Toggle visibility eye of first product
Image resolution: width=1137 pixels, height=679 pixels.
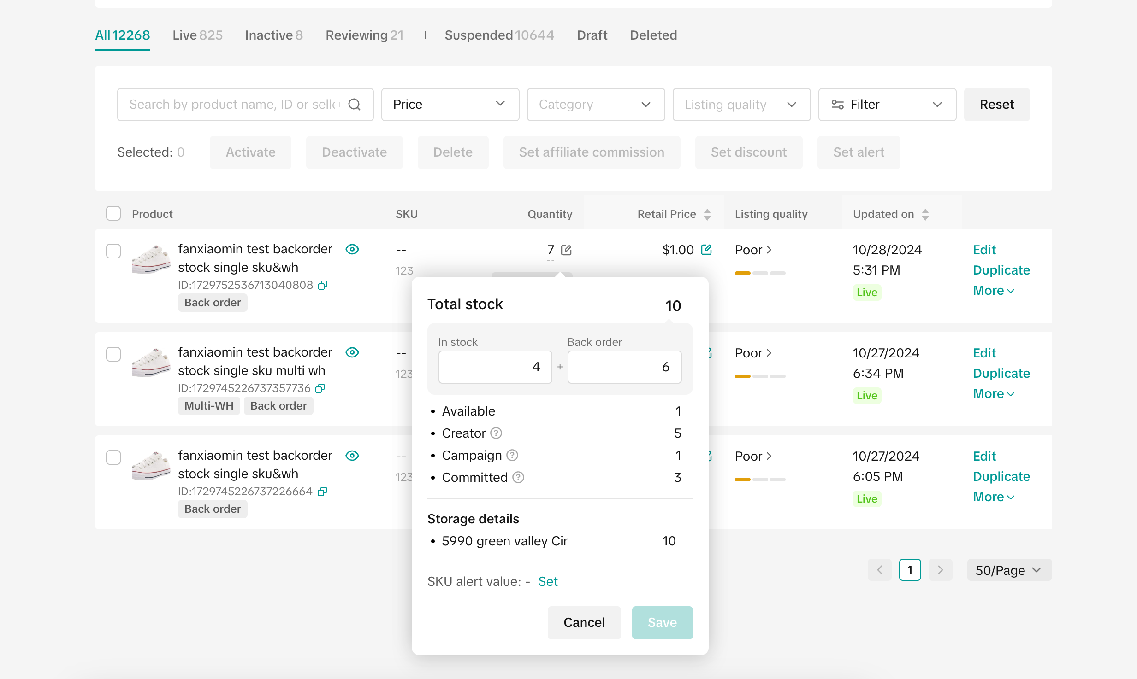point(352,249)
